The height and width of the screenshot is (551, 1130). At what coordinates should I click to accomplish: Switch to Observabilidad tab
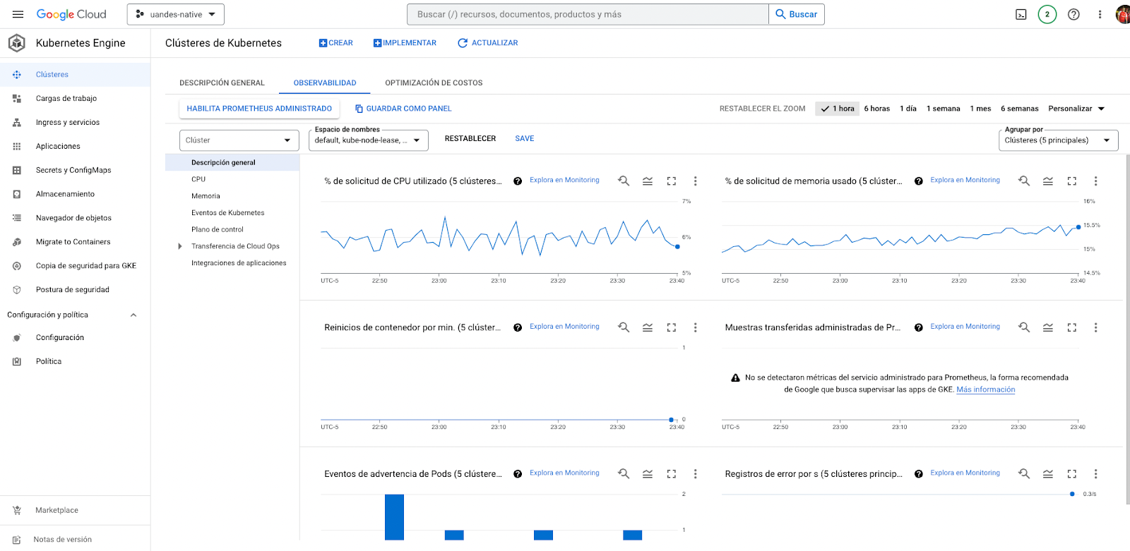click(325, 83)
